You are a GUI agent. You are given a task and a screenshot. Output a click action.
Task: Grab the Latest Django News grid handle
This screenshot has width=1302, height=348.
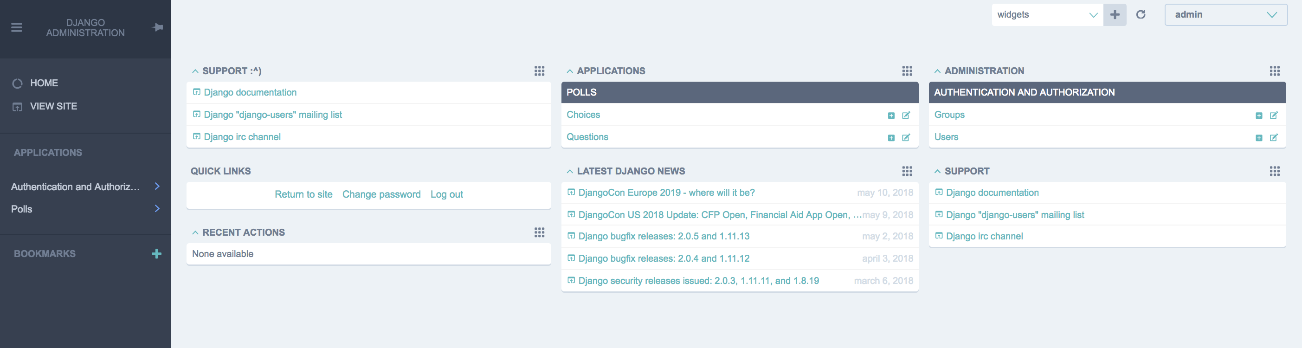(x=907, y=171)
